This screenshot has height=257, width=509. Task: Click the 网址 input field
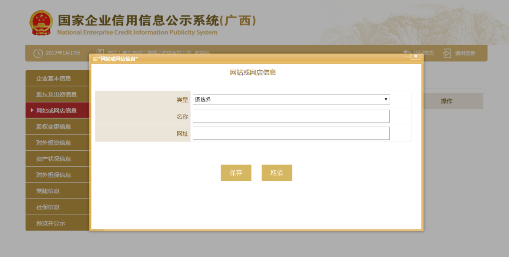(x=291, y=133)
